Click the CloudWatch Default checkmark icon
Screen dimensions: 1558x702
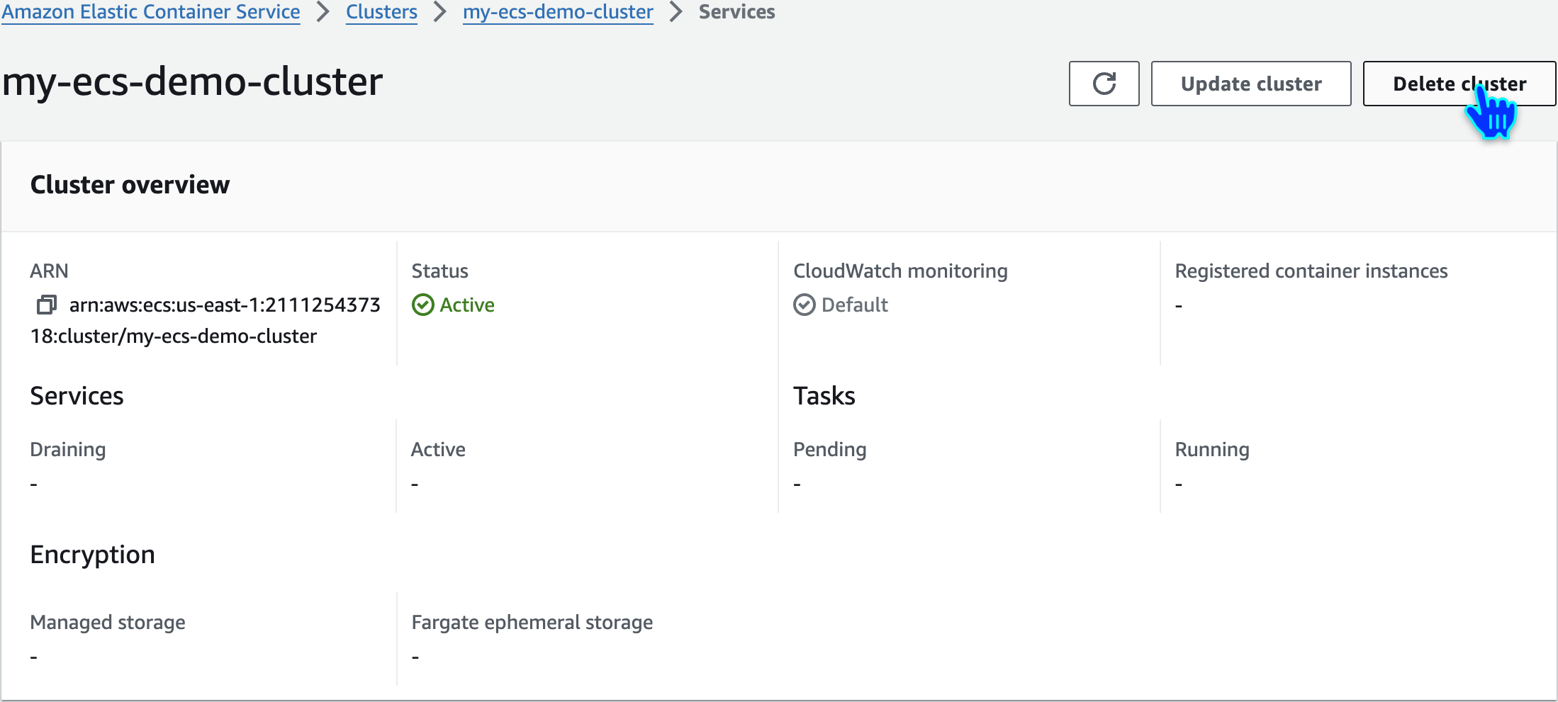[x=805, y=305]
